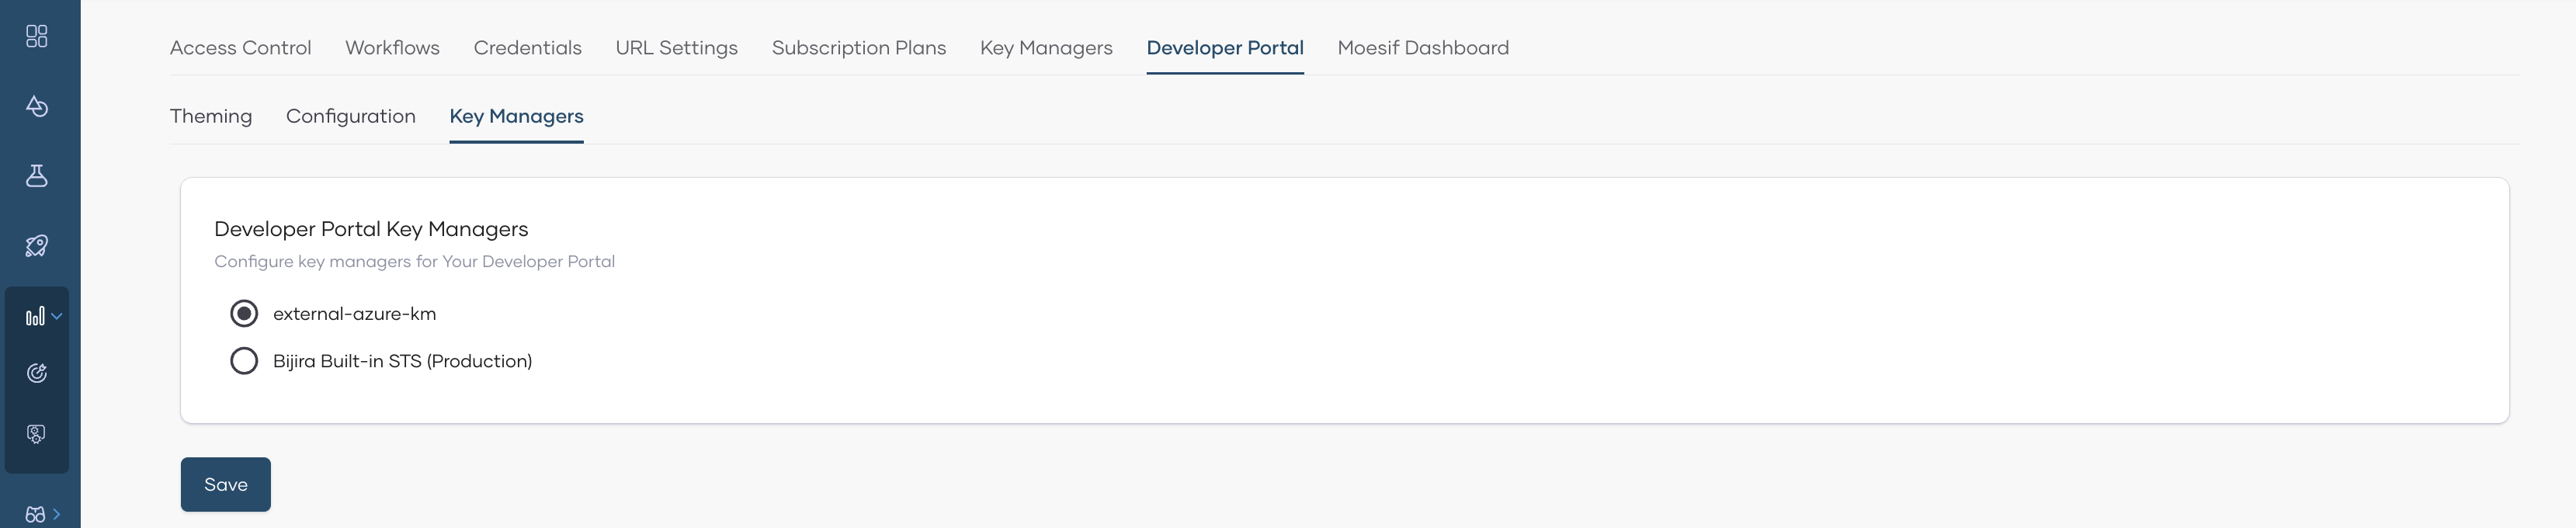Image resolution: width=2576 pixels, height=528 pixels.
Task: Open the Moesif Dashboard tab
Action: [x=1423, y=48]
